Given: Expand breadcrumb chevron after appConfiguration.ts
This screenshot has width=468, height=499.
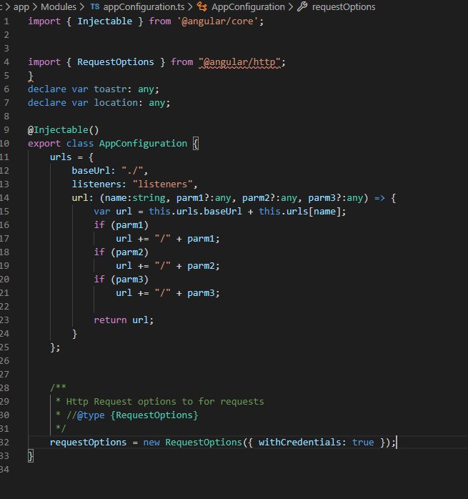Looking at the screenshot, I should (x=190, y=6).
